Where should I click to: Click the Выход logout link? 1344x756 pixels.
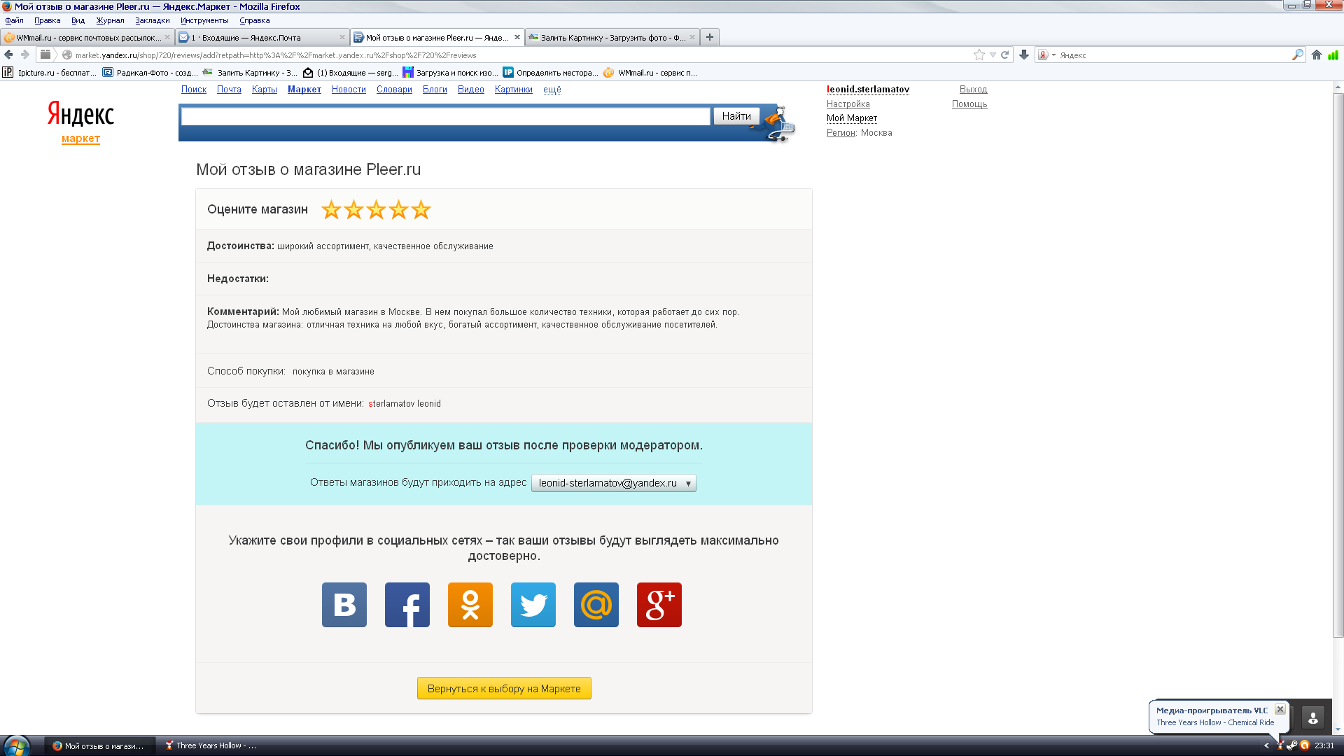pyautogui.click(x=973, y=90)
